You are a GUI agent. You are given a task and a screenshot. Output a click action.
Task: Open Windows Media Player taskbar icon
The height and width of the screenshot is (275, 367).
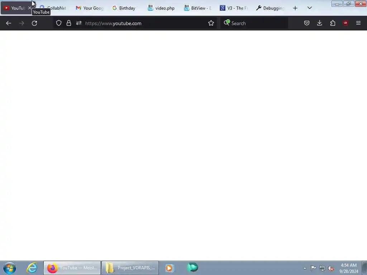pos(170,268)
